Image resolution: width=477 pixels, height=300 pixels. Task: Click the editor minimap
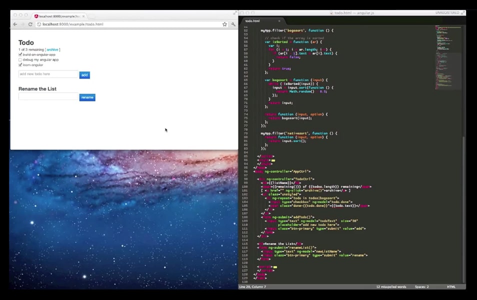[448, 58]
